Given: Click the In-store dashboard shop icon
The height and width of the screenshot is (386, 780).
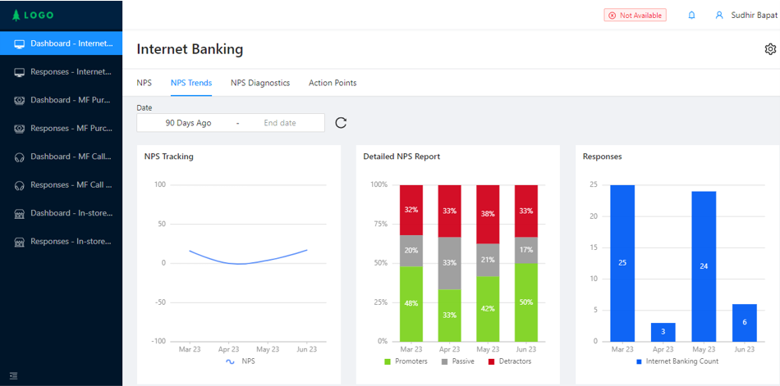Looking at the screenshot, I should pos(20,213).
